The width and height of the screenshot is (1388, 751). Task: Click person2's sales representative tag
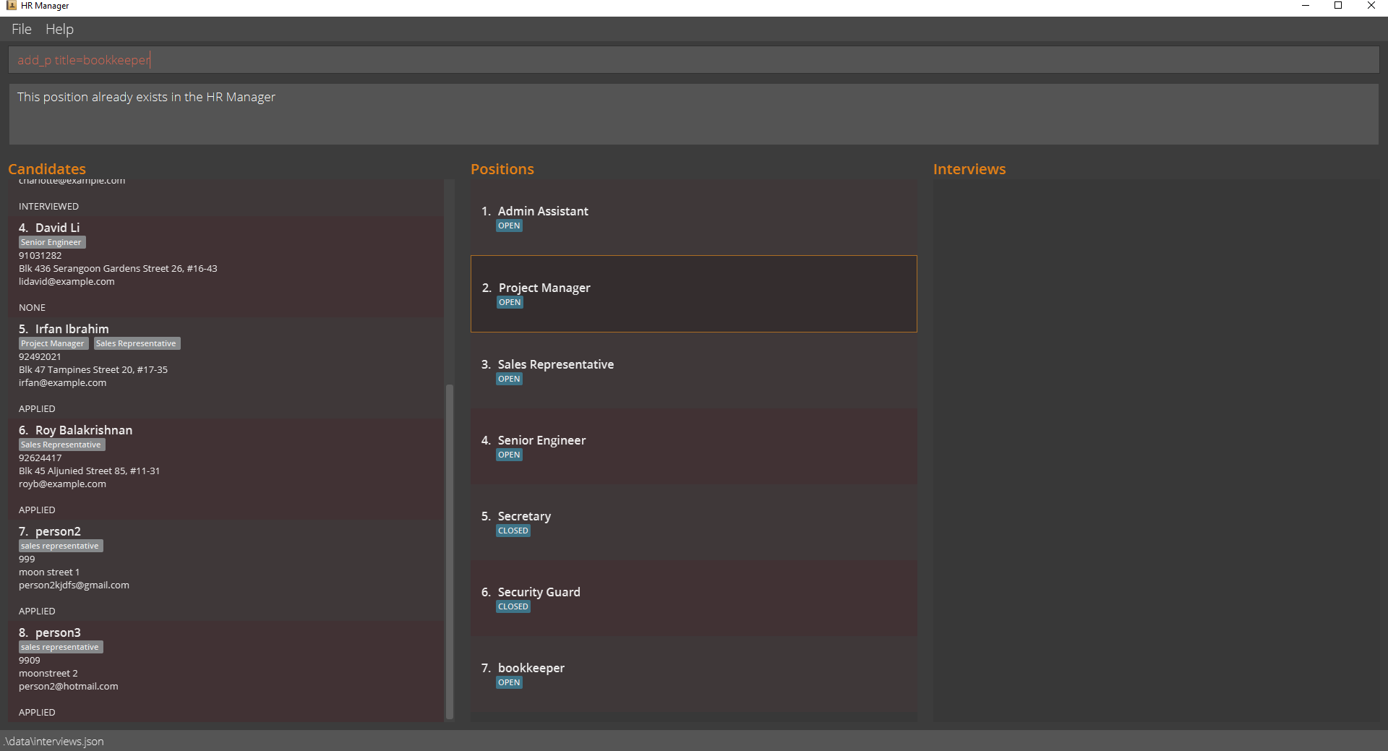pyautogui.click(x=61, y=546)
